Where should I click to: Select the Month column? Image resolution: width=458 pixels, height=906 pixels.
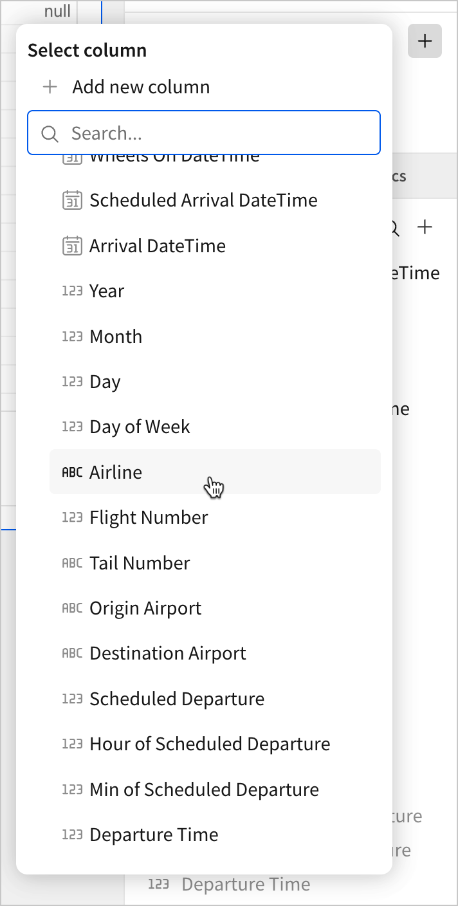tap(116, 337)
